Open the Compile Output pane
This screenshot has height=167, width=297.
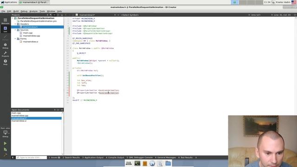pos(115,157)
